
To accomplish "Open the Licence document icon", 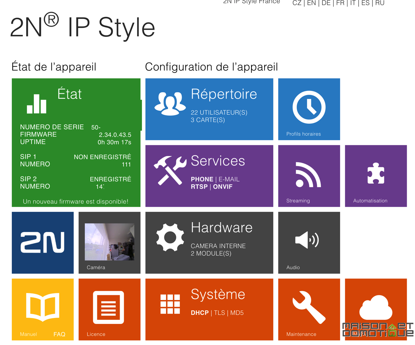I will coord(108,307).
